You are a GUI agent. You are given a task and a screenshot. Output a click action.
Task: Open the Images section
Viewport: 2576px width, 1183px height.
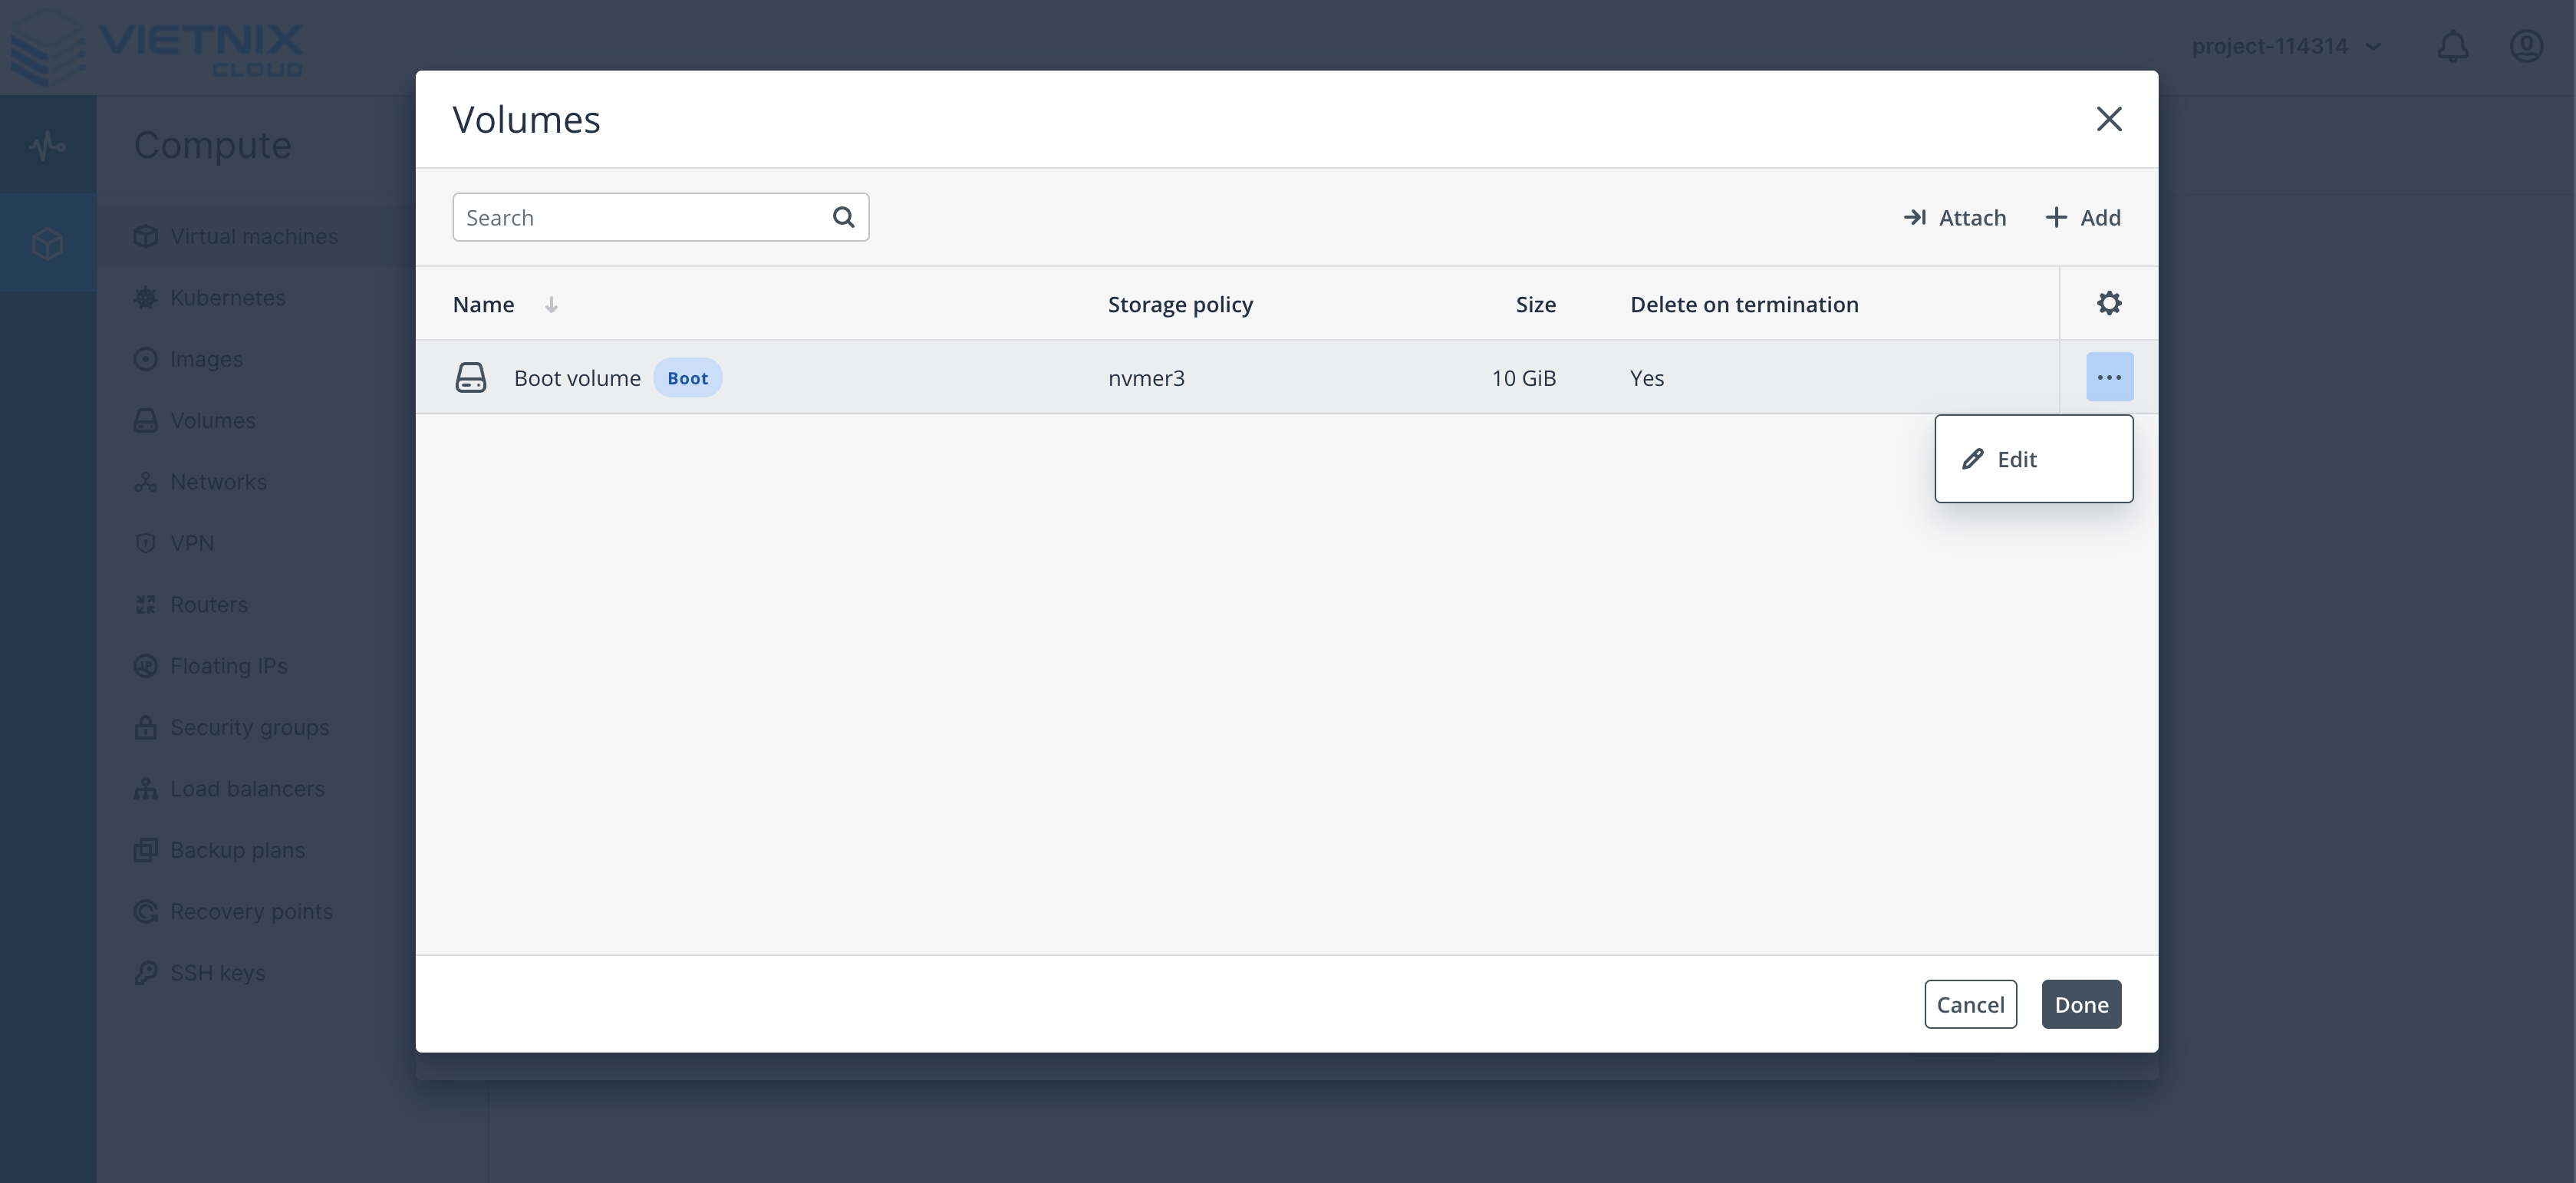206,359
